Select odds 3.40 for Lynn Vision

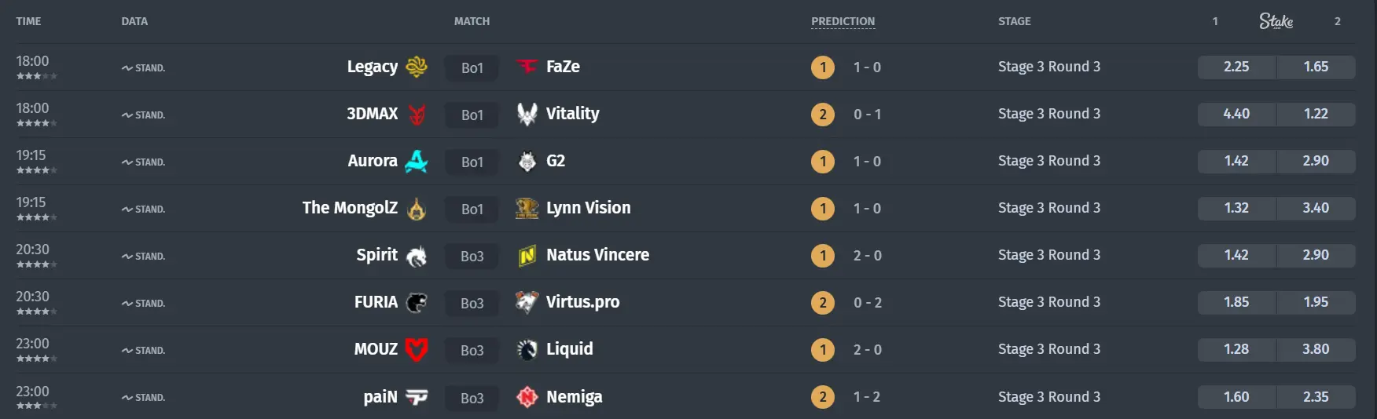point(1316,208)
